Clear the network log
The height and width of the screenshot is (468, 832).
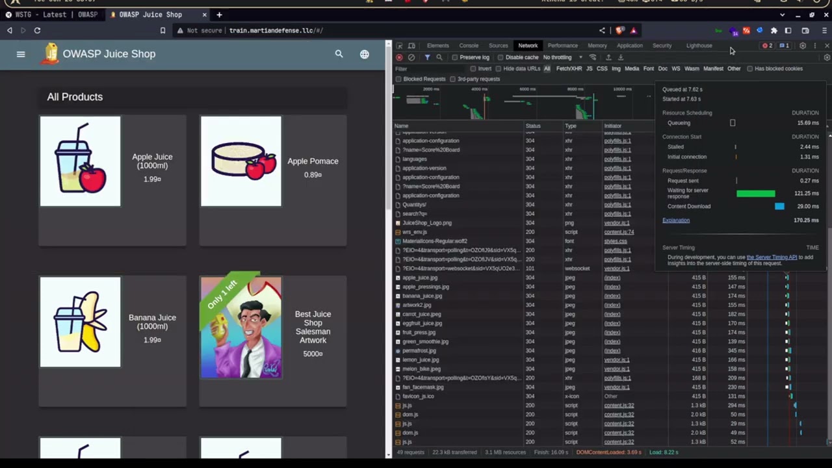[x=411, y=57]
